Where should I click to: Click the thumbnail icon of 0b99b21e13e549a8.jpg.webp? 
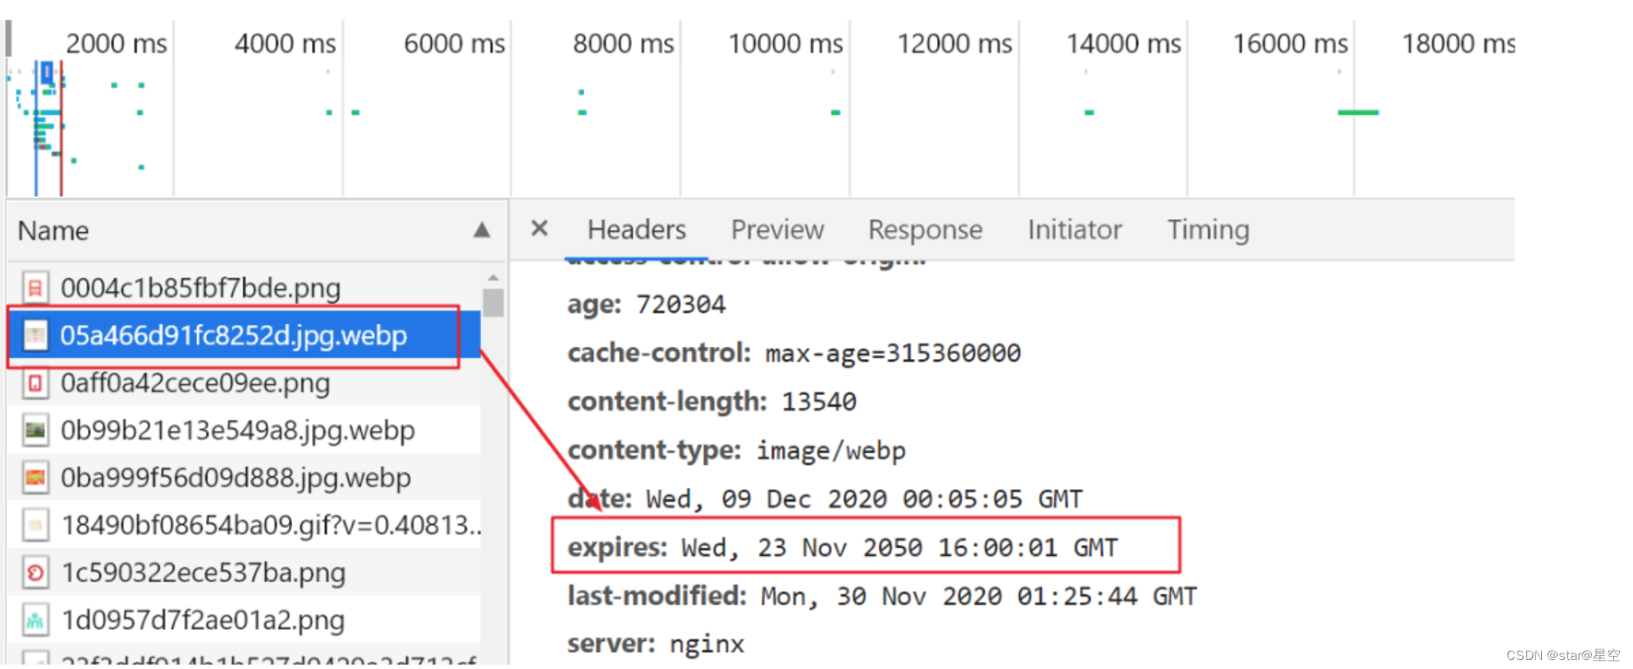pos(35,430)
